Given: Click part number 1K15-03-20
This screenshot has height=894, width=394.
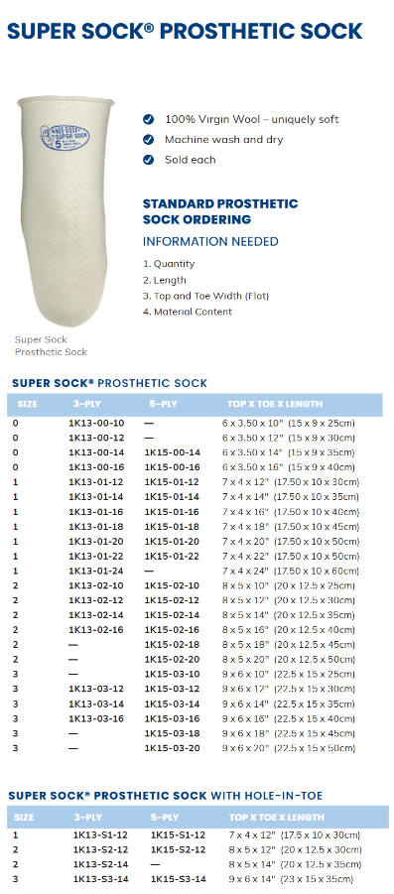Looking at the screenshot, I should [172, 748].
